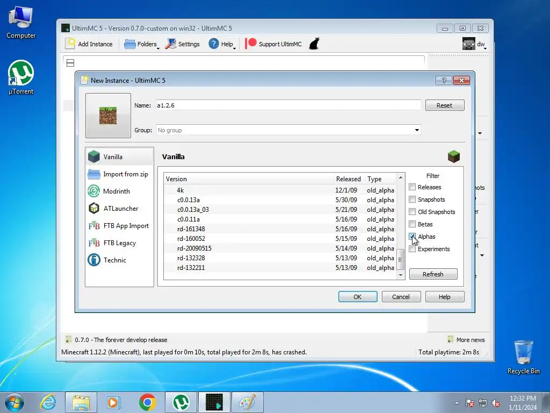Select Import from zip in sidebar
The height and width of the screenshot is (413, 550).
[x=120, y=174]
